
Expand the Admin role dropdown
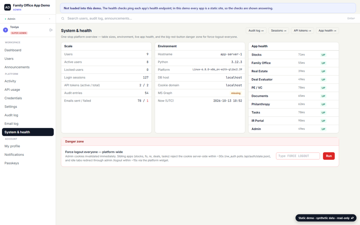pyautogui.click(x=28, y=19)
